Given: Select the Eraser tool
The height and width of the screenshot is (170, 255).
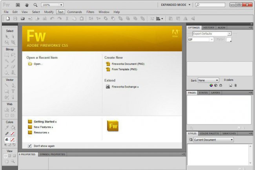Looking at the screenshot, I should click(13, 66).
